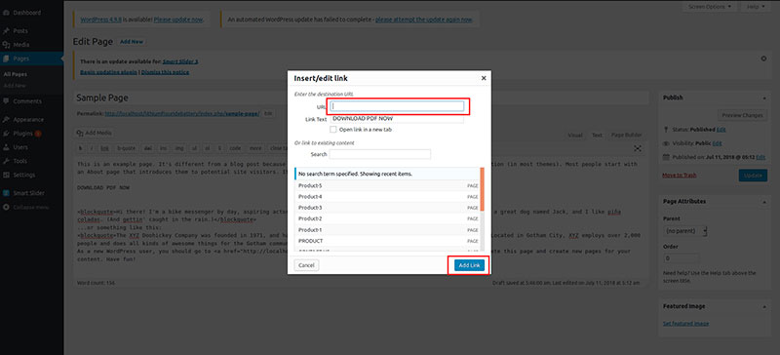Switch to the Visual editor tab
780x355 pixels.
click(575, 135)
